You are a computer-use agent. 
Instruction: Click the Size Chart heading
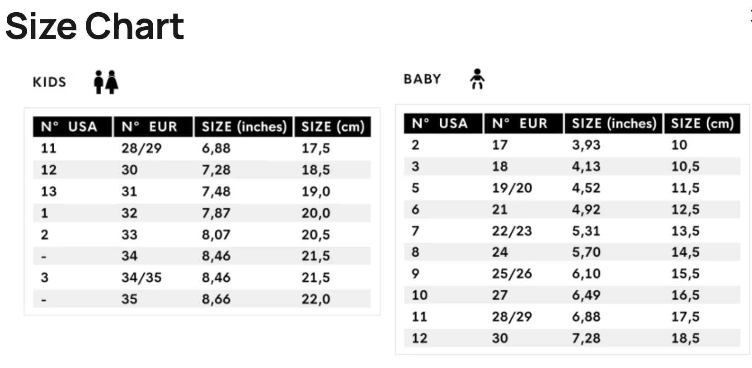(x=94, y=26)
